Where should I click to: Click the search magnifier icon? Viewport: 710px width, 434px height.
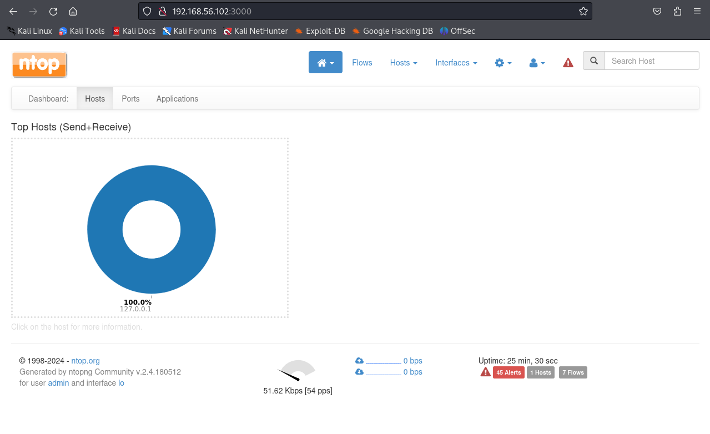pyautogui.click(x=594, y=61)
